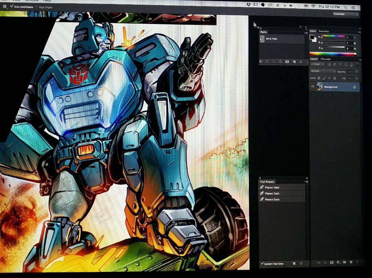Filter layers by smart objects icon
Image resolution: width=372 pixels, height=278 pixels.
click(x=352, y=65)
